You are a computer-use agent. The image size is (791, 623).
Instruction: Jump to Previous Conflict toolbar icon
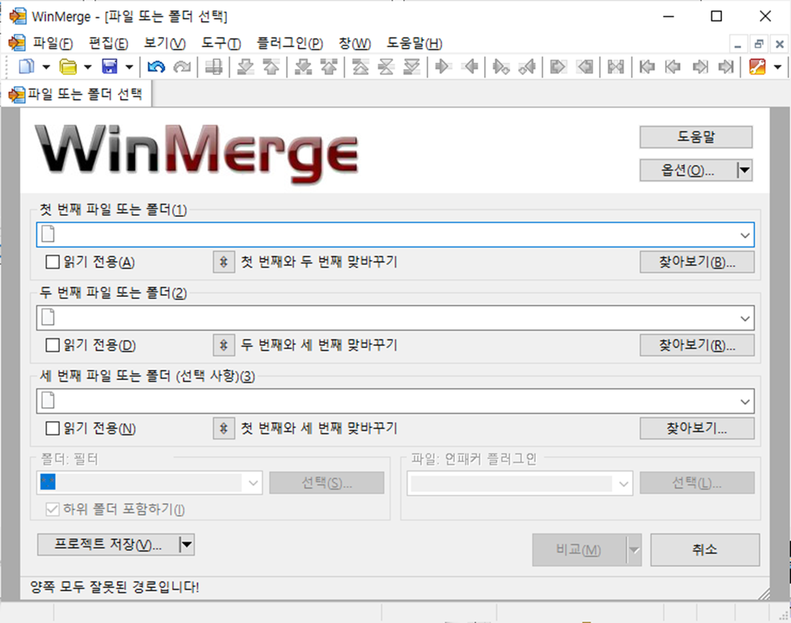pyautogui.click(x=329, y=67)
